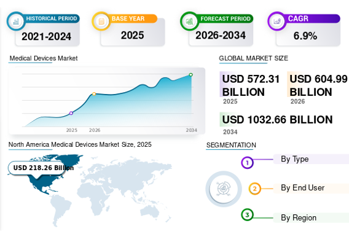Viewport: 349px width, 242px height.
Task: Click the orange 2026 data point on chart
Action: pos(94,94)
